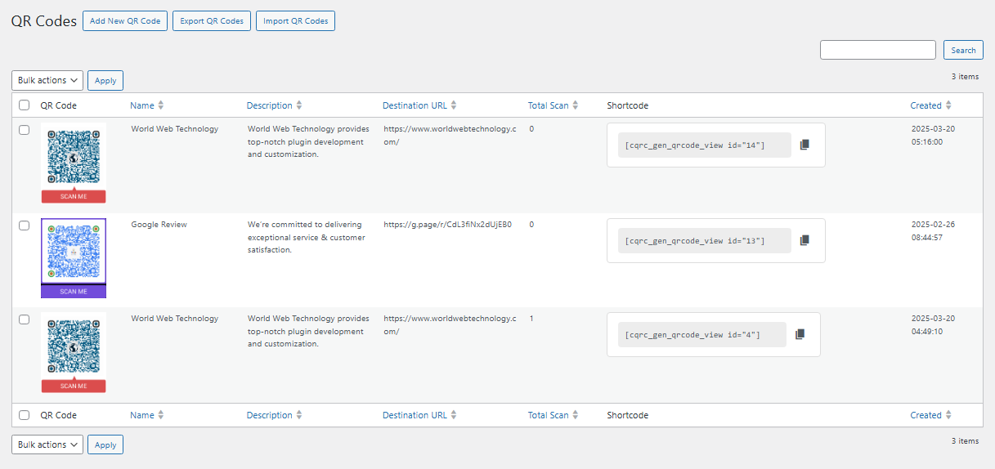Copy shortcode with id 4
Viewport: 995px width, 469px height.
pyautogui.click(x=800, y=334)
